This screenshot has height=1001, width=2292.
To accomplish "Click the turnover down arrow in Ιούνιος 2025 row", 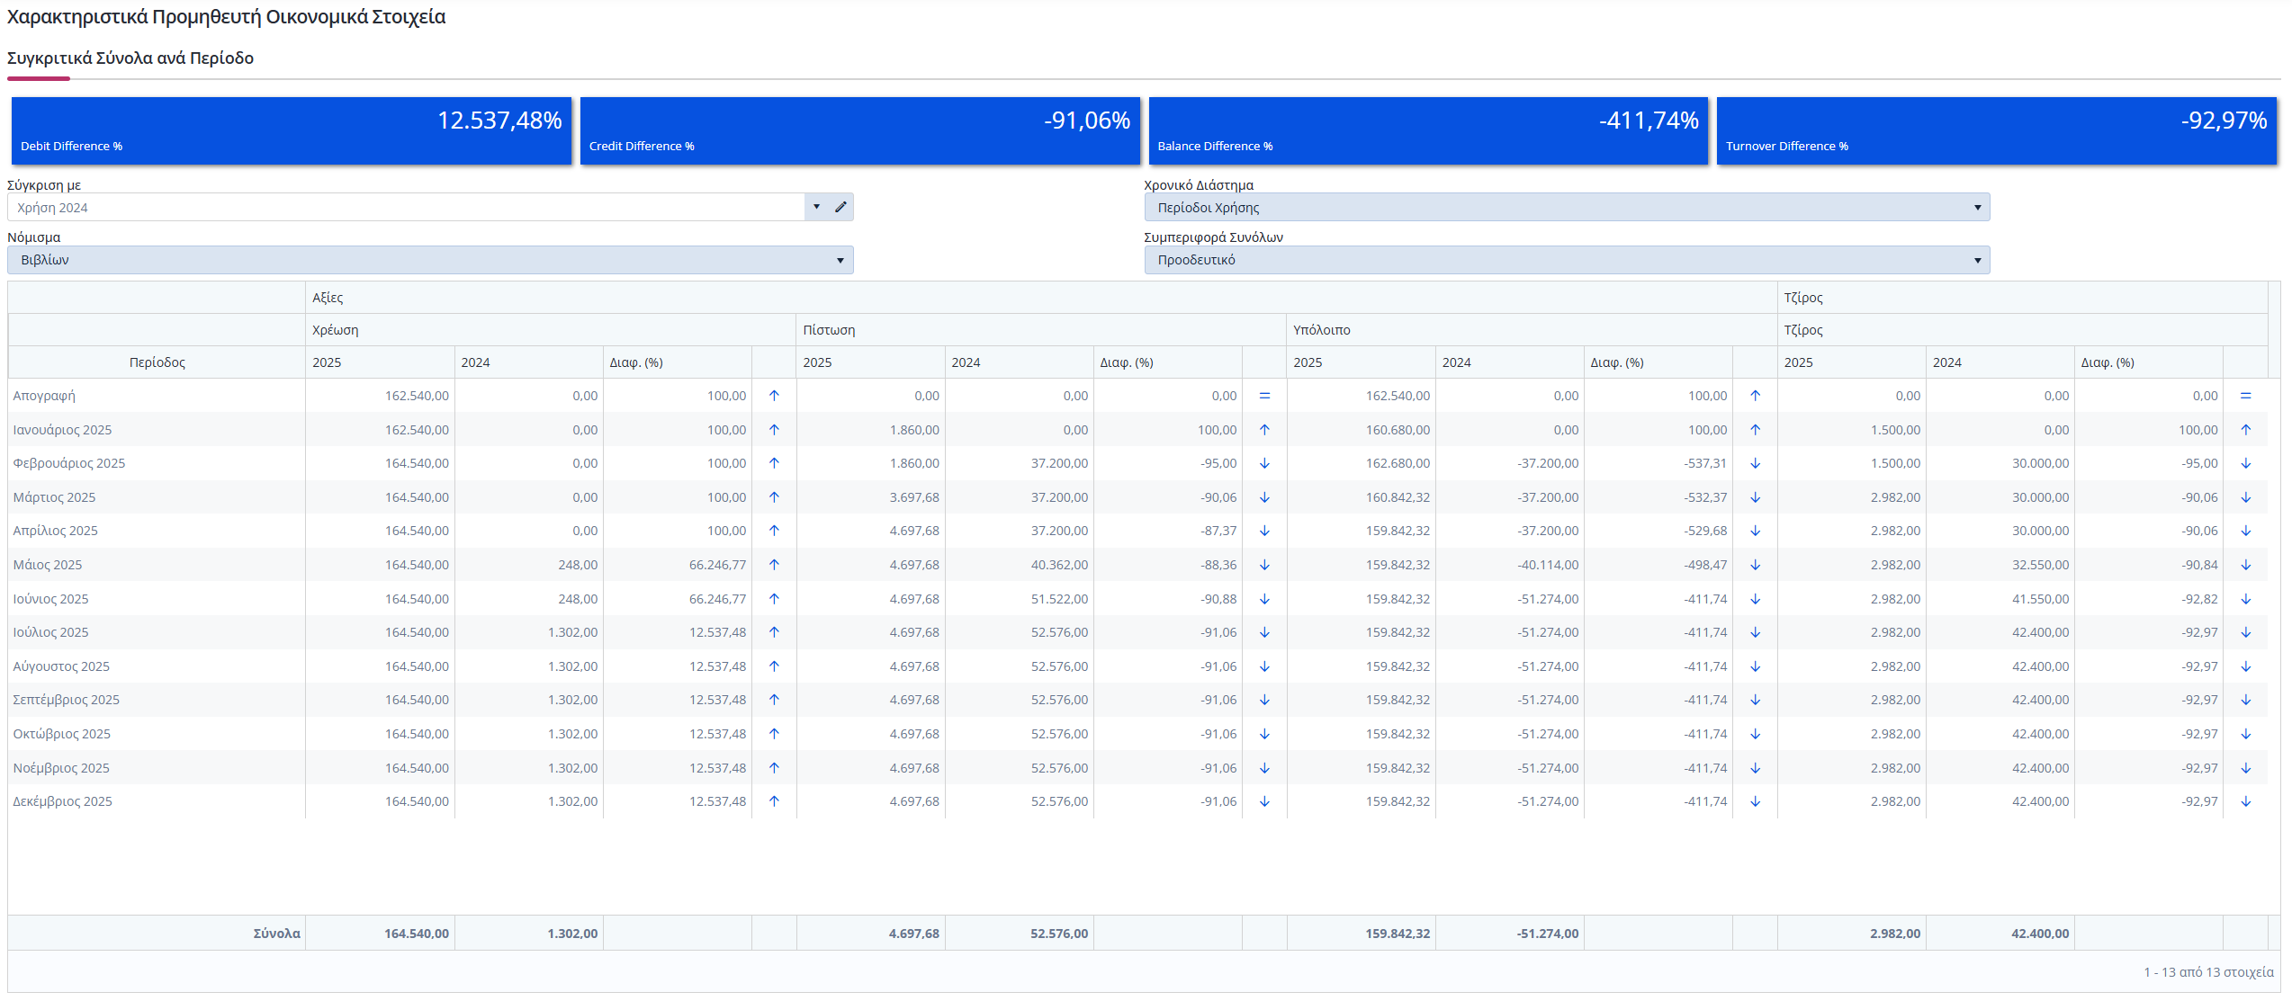I will (x=2245, y=599).
